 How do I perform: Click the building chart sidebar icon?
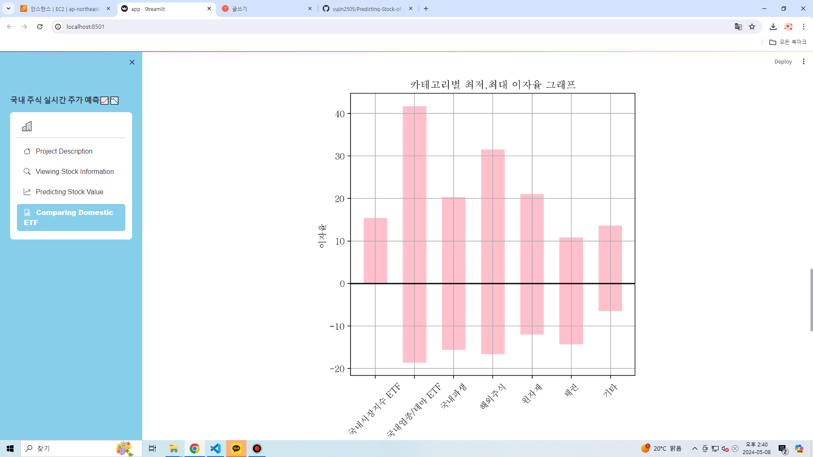[27, 126]
